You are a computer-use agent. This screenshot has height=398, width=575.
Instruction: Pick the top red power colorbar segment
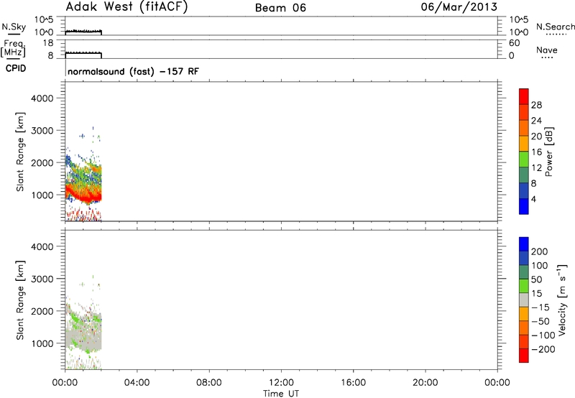coord(524,96)
